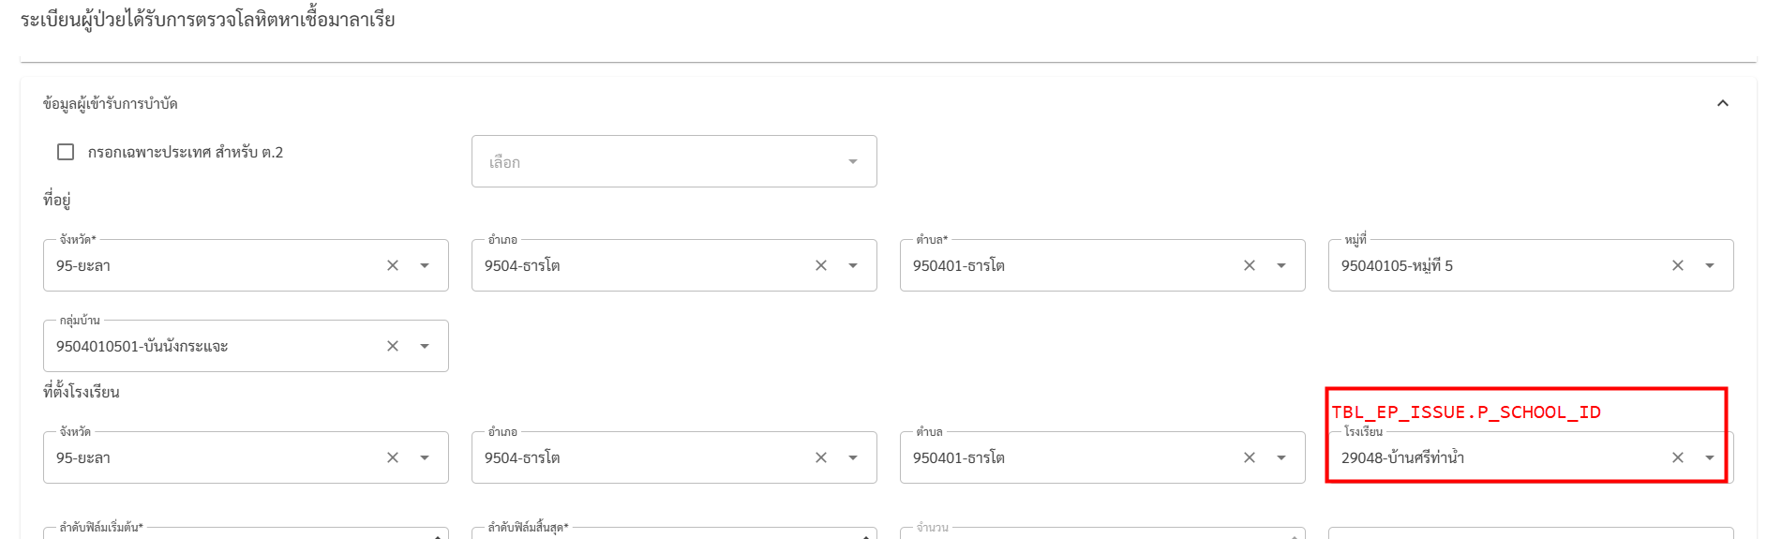Screen dimensions: 1767x539
Task: Clear the school location อำเภอ value
Action: (821, 457)
